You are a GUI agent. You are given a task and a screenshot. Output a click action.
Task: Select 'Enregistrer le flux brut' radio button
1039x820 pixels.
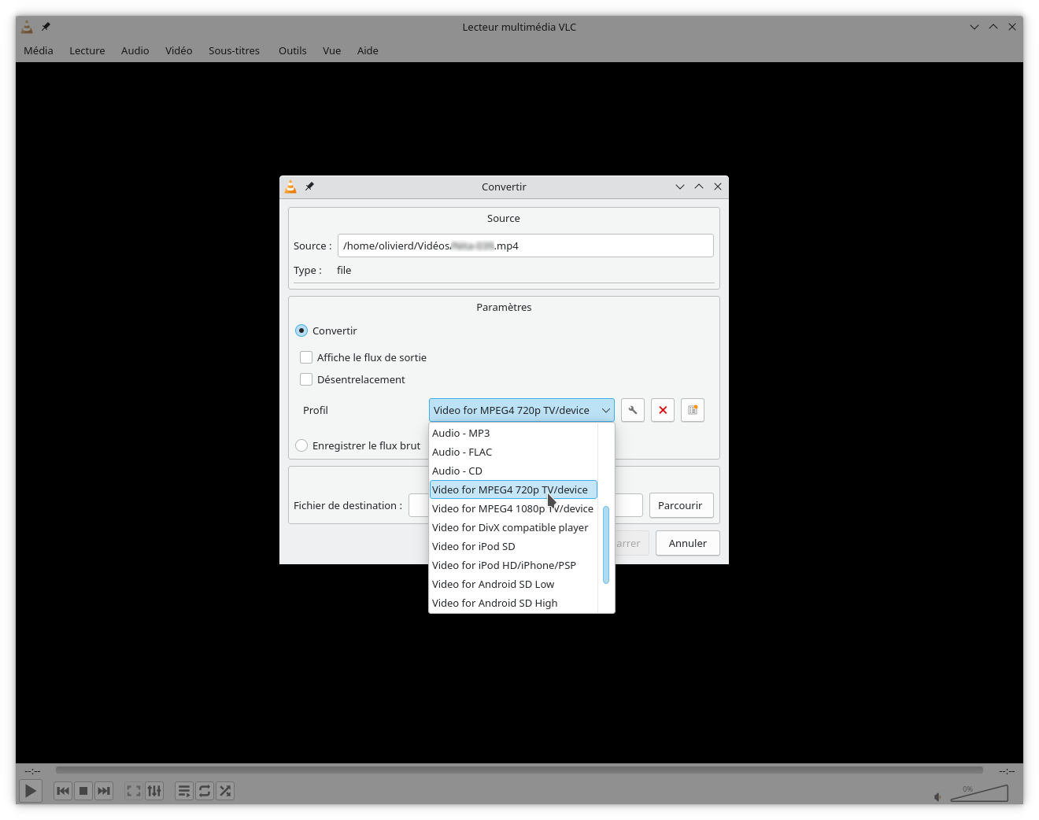(x=301, y=445)
